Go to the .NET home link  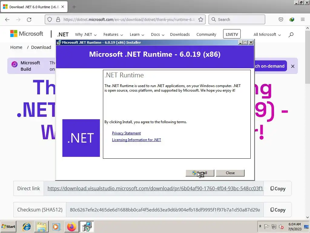(63, 35)
